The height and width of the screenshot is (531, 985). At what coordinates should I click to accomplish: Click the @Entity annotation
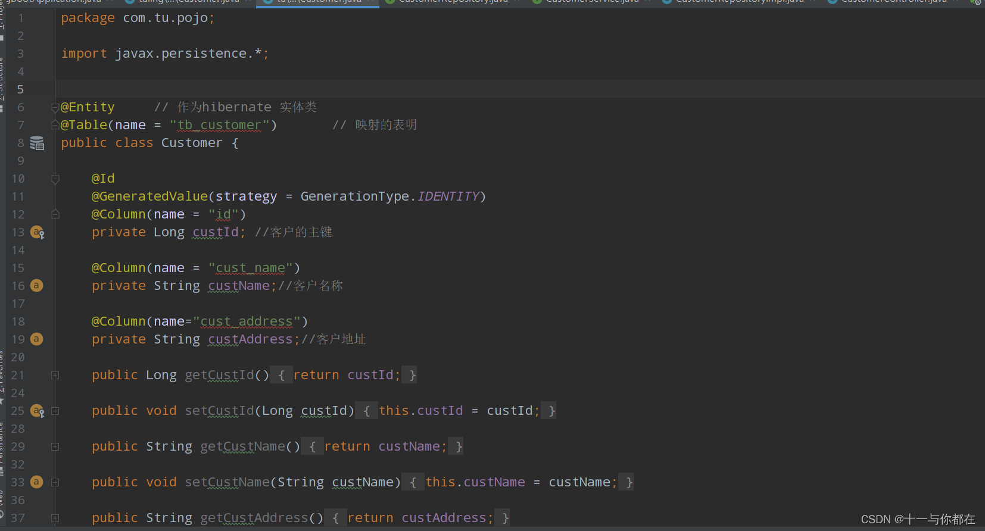[88, 107]
